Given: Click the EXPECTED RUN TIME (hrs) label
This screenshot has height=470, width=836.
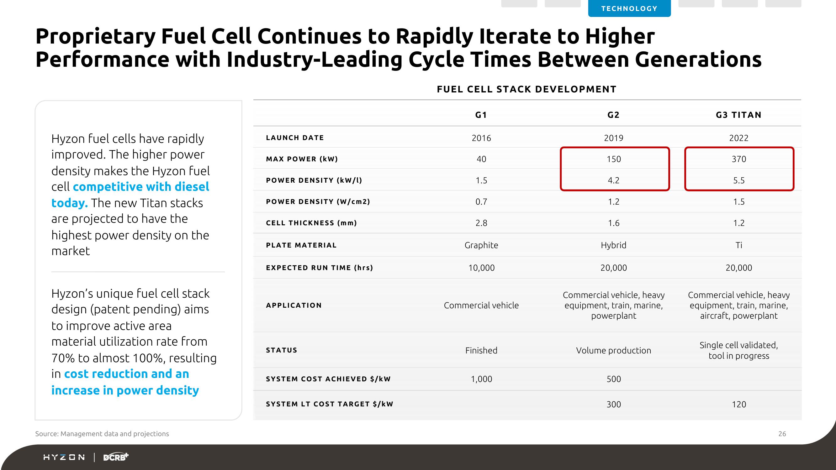Looking at the screenshot, I should 319,268.
